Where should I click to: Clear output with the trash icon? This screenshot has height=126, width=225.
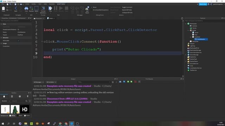coord(113,82)
